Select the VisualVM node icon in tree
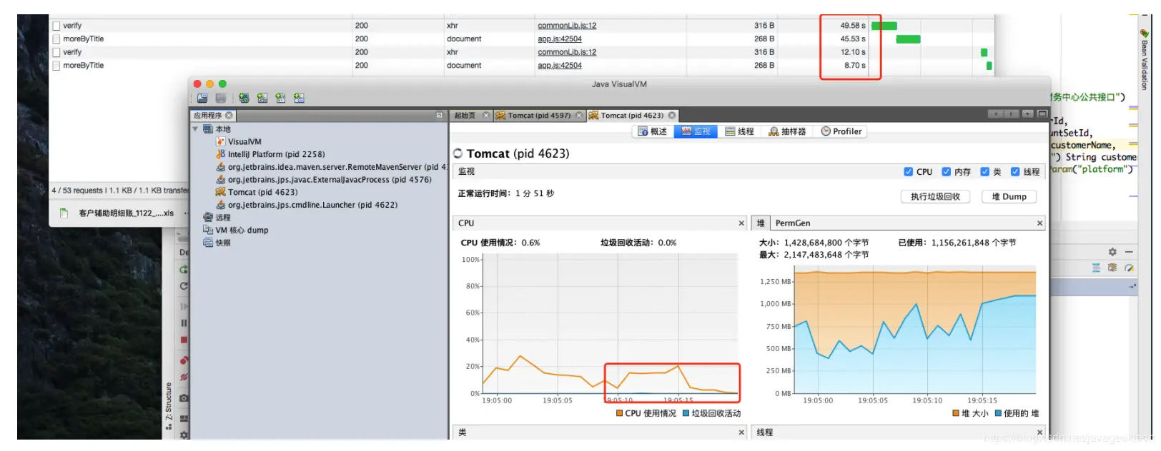Image resolution: width=1161 pixels, height=451 pixels. [221, 141]
